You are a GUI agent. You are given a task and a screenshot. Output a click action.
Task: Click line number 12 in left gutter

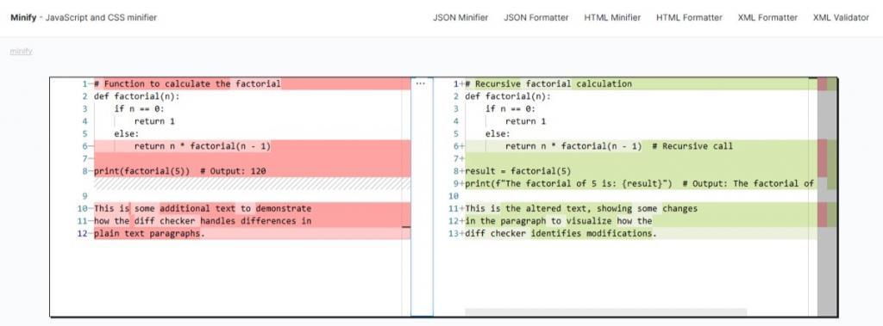(x=82, y=233)
